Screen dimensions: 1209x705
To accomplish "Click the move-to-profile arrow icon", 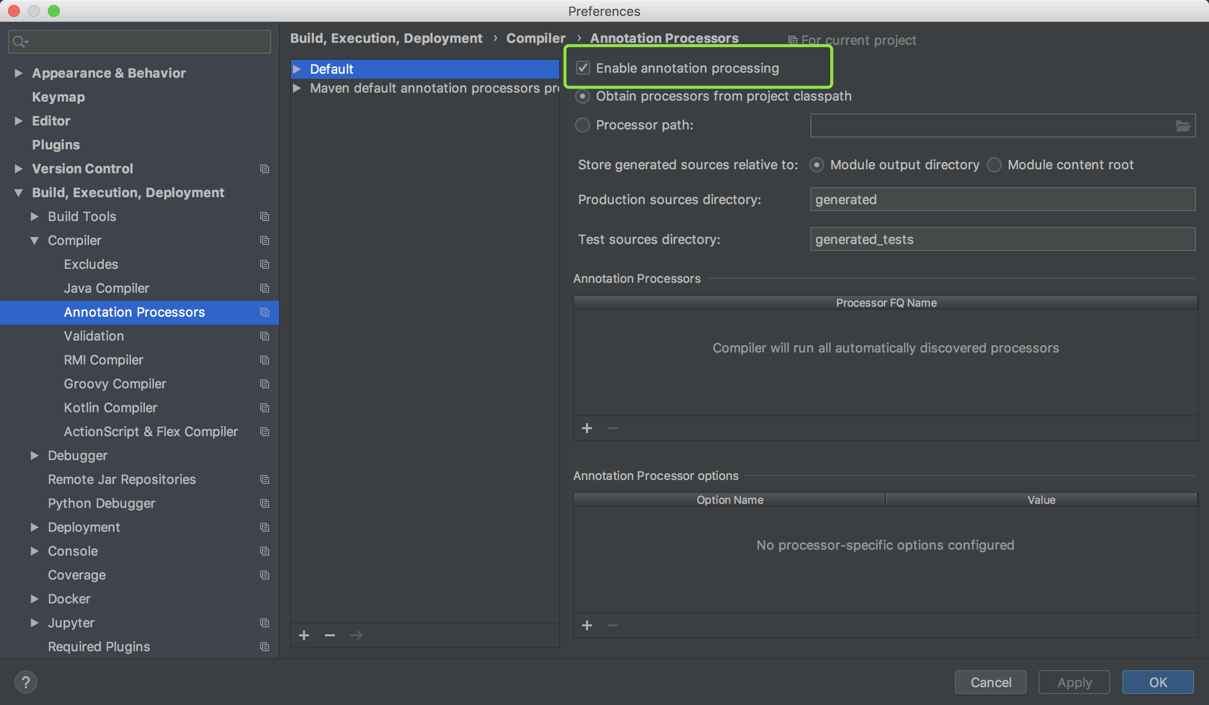I will (356, 635).
